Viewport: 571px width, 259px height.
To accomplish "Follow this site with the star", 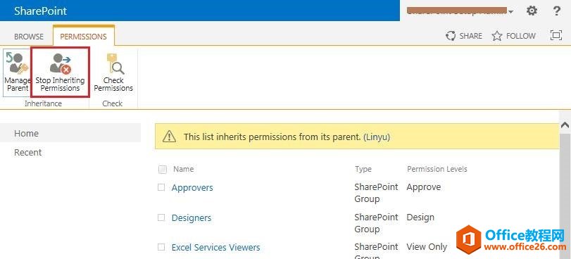I will click(x=514, y=36).
